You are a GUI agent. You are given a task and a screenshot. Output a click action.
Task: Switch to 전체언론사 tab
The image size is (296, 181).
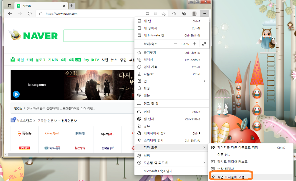(69, 121)
